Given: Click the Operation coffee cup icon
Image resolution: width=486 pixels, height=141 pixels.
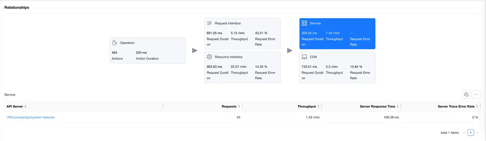Looking at the screenshot, I should click(x=114, y=43).
